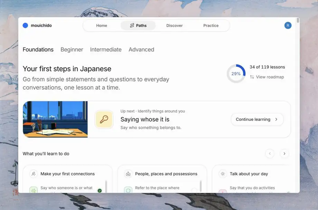Click 'Say that you do activities' lesson
The width and height of the screenshot is (318, 210).
point(252,188)
